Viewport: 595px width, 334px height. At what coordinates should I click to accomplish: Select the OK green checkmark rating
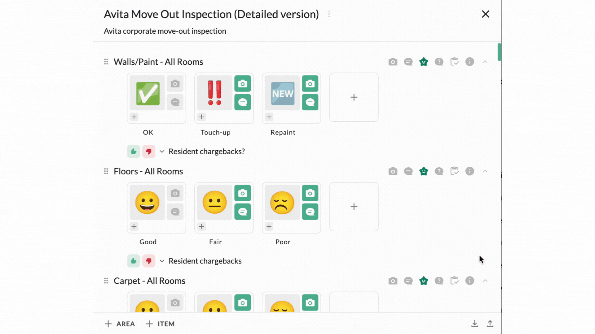[147, 93]
